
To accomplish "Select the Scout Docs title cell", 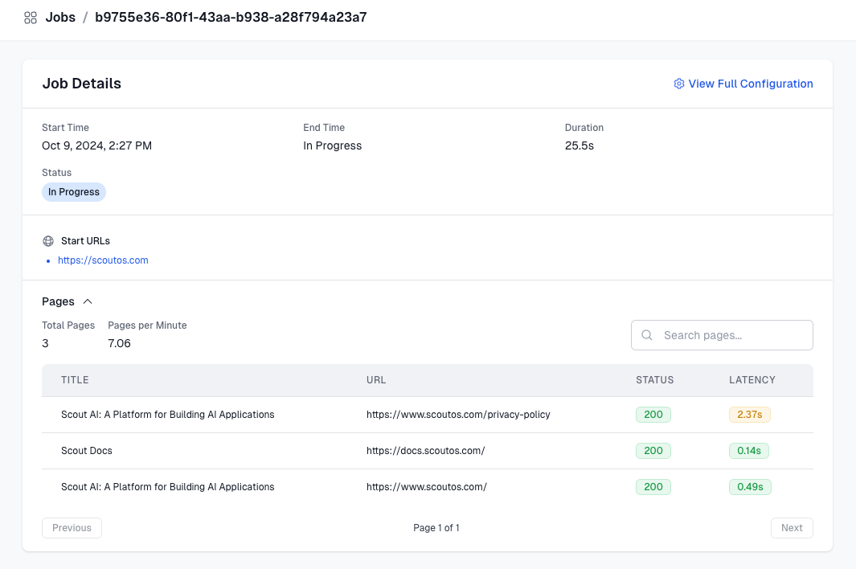I will tap(87, 451).
